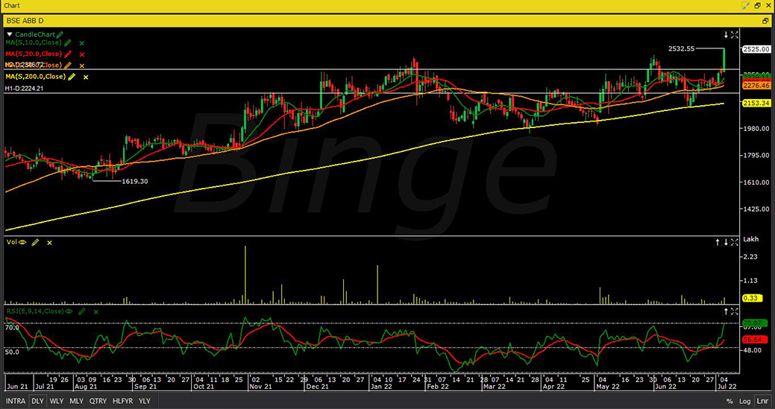This screenshot has height=409, width=775.
Task: Restore the outer Chart window
Action: [x=757, y=5]
